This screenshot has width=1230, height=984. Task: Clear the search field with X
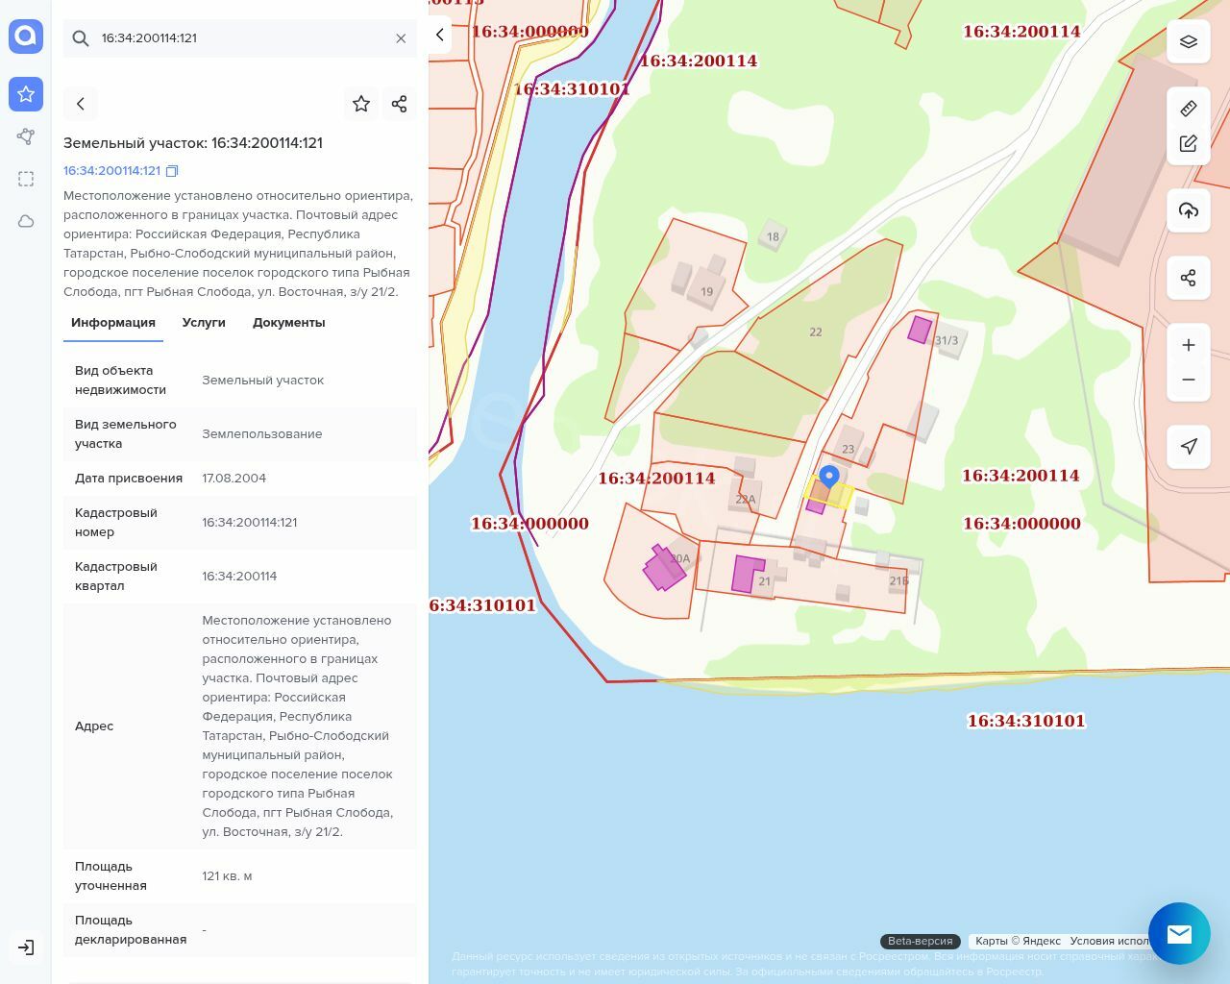point(401,38)
